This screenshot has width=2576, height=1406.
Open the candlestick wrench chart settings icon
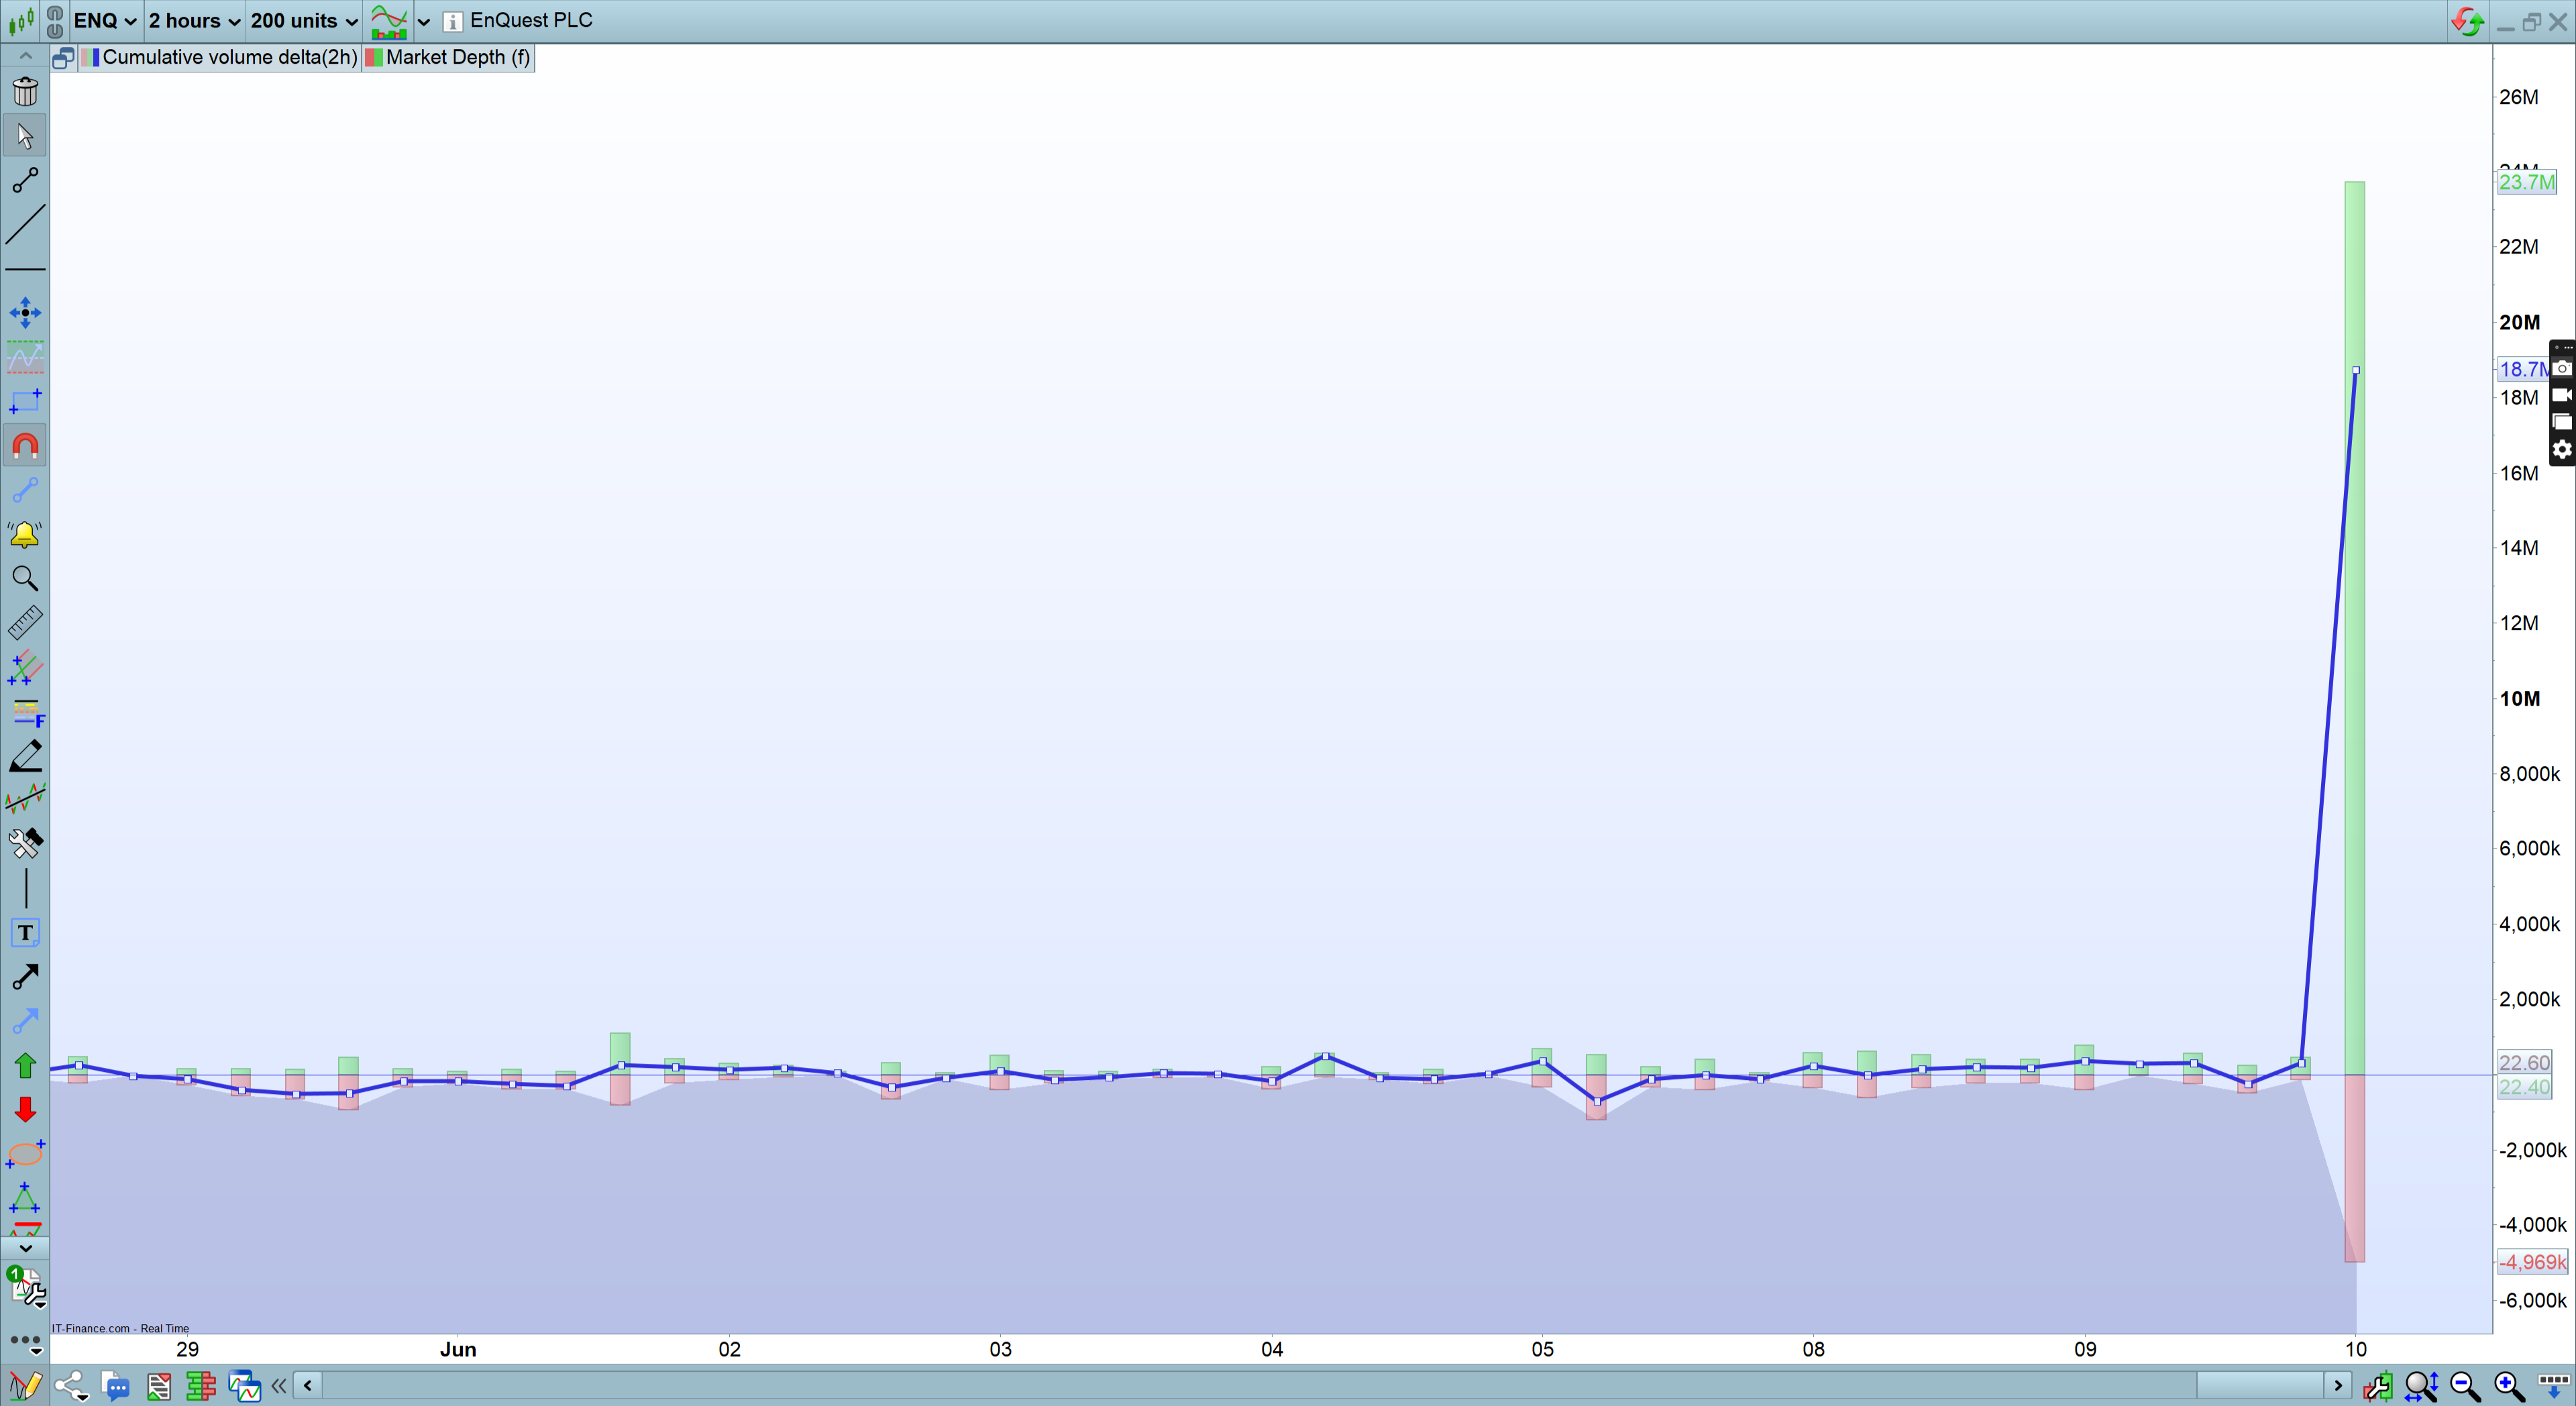coord(2378,1386)
